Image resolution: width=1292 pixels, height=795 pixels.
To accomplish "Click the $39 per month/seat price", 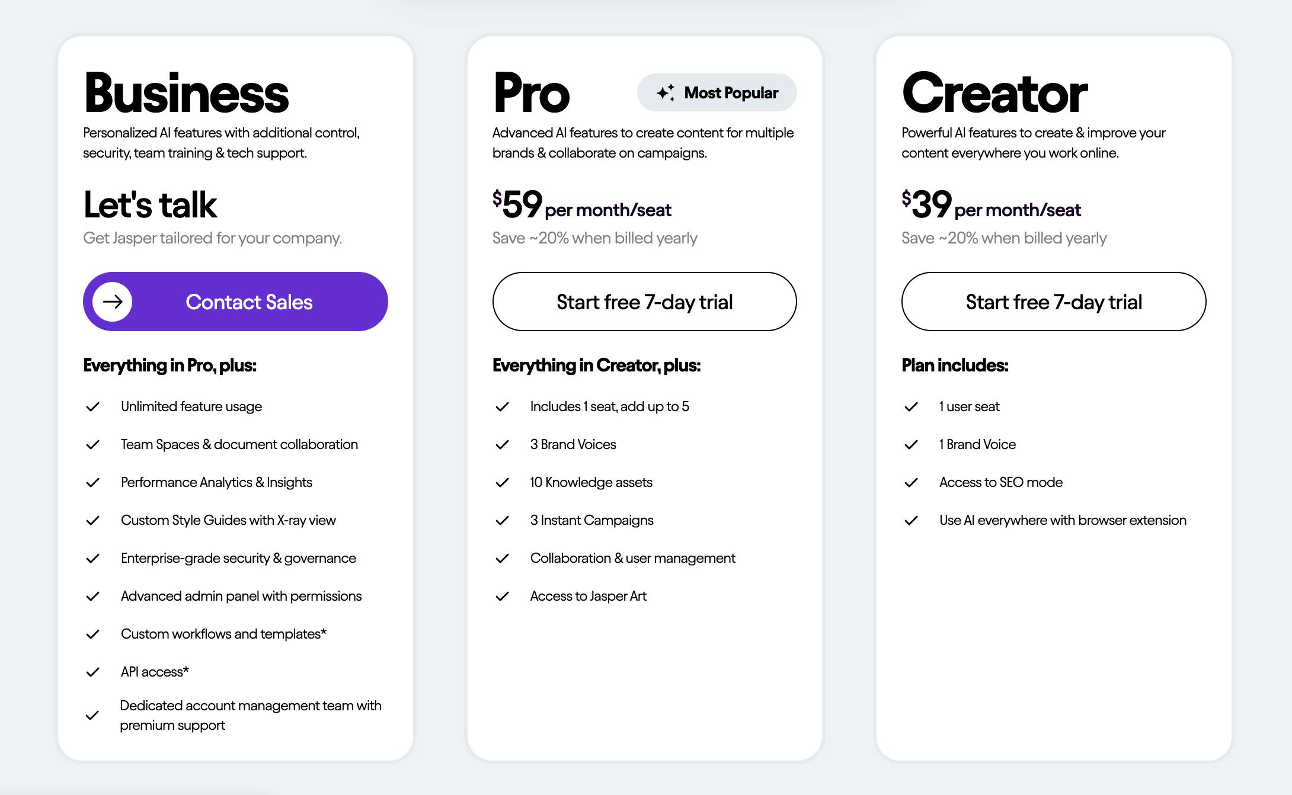I will [x=991, y=205].
